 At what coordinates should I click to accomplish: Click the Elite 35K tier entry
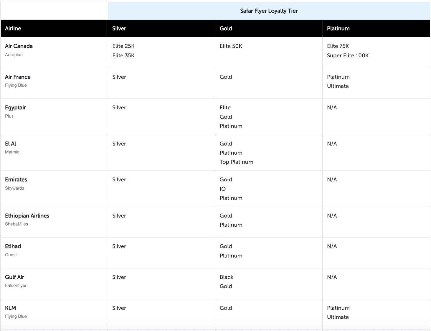[123, 56]
